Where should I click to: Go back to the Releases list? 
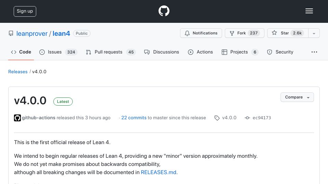18,72
